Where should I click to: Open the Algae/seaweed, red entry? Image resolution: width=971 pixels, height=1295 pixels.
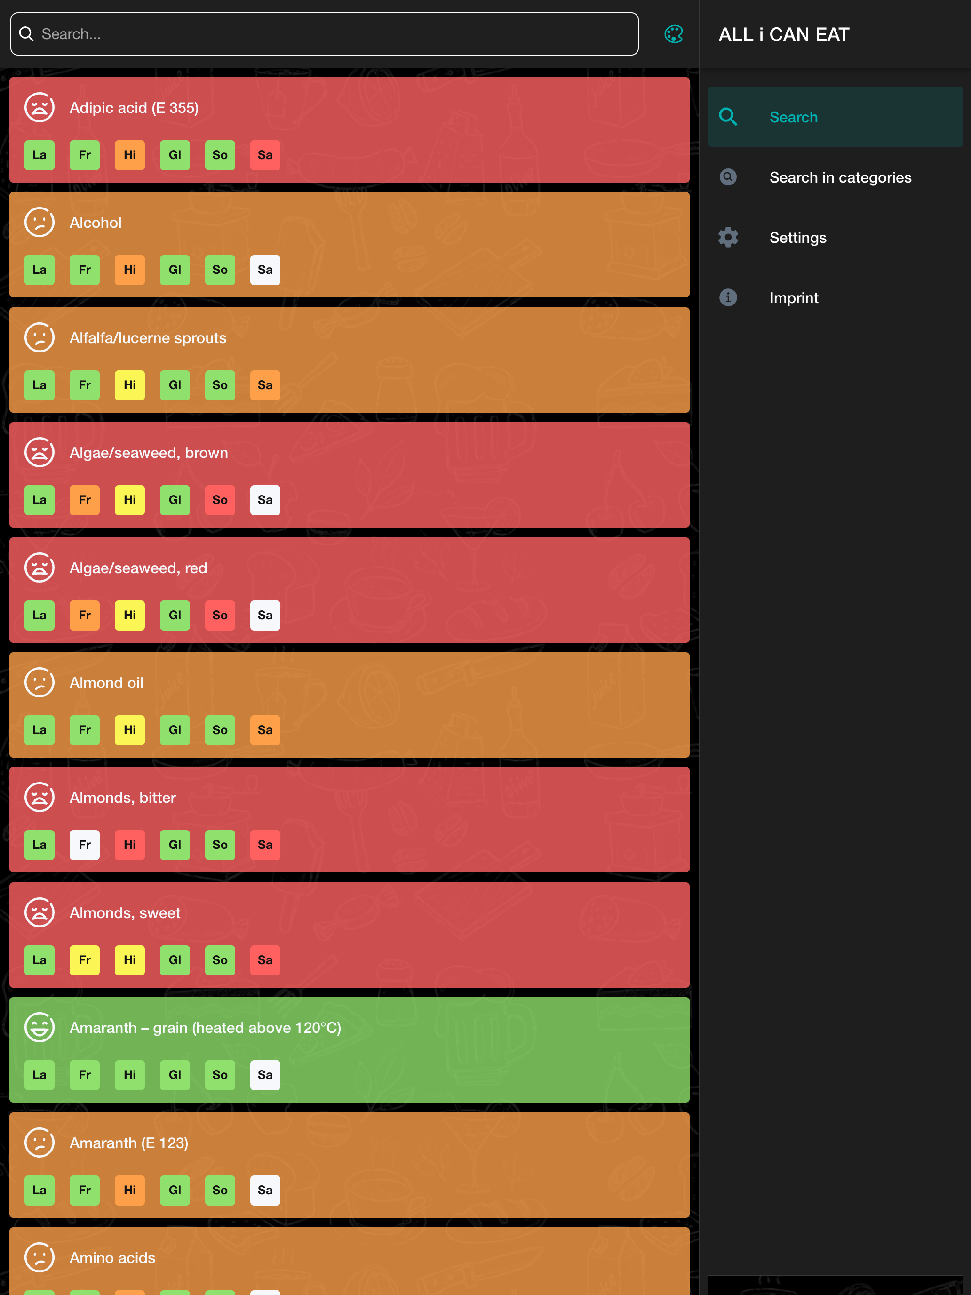click(350, 590)
